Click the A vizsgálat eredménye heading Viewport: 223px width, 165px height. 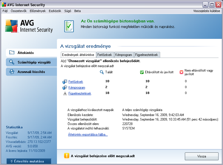tap(86, 46)
